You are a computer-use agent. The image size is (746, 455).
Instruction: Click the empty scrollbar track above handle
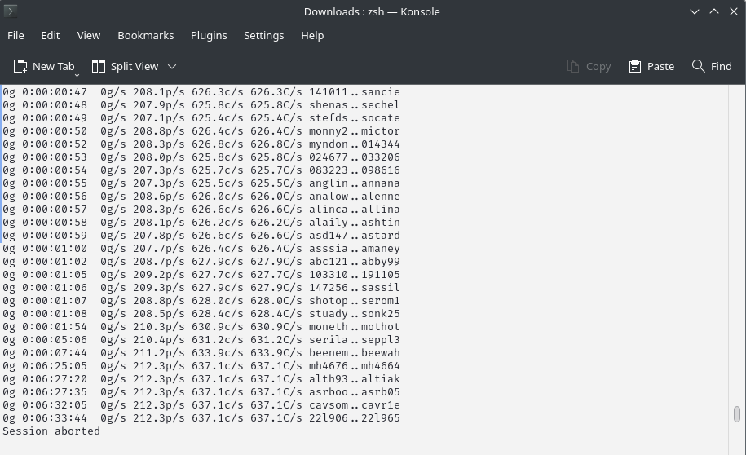coord(737,245)
